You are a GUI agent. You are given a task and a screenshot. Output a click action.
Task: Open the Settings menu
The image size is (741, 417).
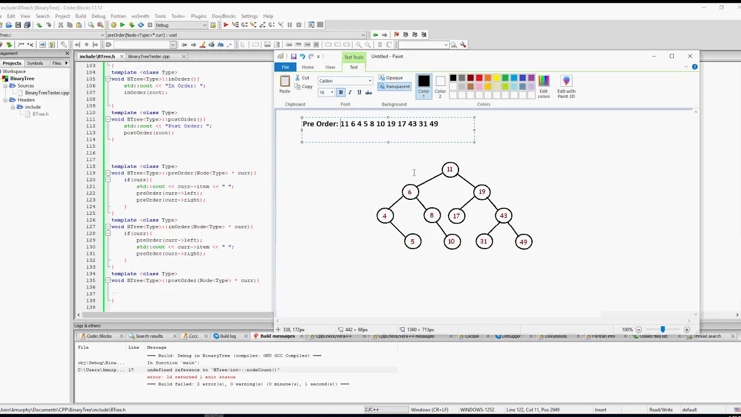(x=249, y=16)
